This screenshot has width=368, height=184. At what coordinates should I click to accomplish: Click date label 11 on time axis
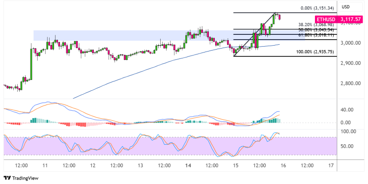pos(45,165)
